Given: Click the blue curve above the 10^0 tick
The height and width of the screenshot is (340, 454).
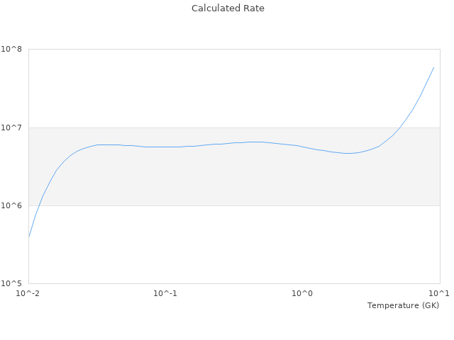Looking at the screenshot, I should (x=302, y=146).
